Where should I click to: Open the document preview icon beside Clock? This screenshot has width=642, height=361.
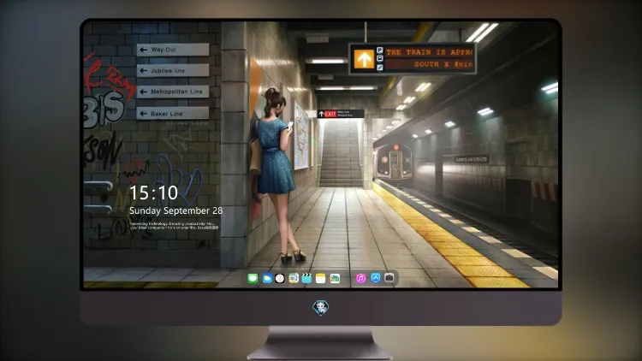point(293,279)
